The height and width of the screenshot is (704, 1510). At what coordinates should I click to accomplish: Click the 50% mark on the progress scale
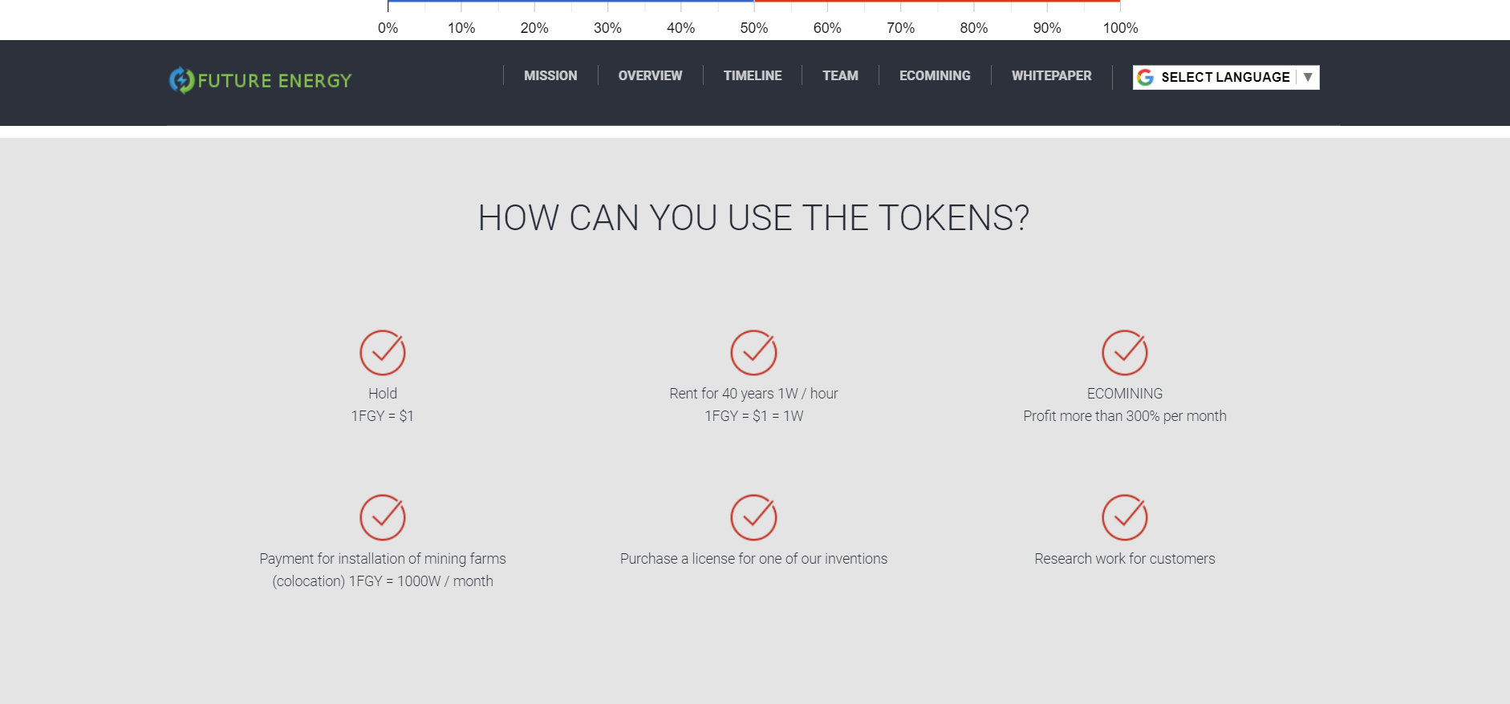[x=754, y=27]
